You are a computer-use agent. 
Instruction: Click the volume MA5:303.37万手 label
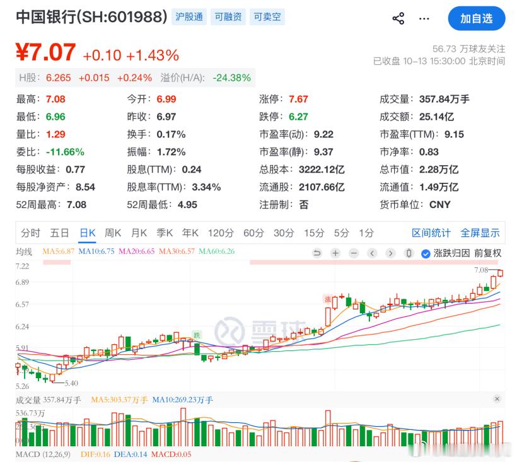[x=119, y=400]
